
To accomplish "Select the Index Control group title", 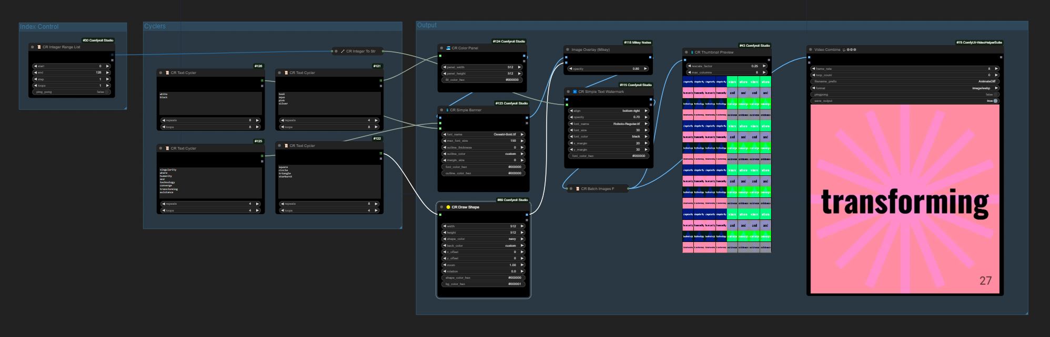I will coord(39,27).
